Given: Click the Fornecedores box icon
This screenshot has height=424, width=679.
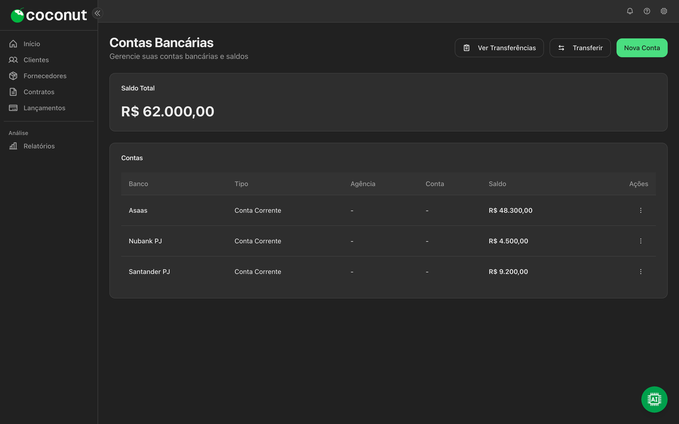Looking at the screenshot, I should click(13, 76).
